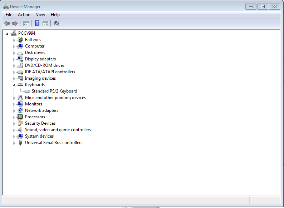Screen dimensions: 284x208
Task: Expand the Display adapters node arrow
Action: 14,59
